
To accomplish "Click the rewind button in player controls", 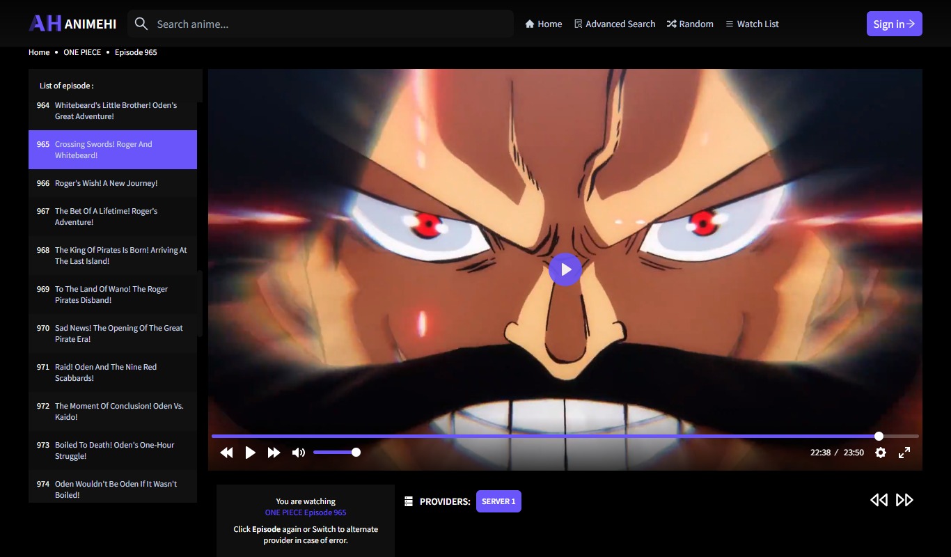I will tap(226, 453).
